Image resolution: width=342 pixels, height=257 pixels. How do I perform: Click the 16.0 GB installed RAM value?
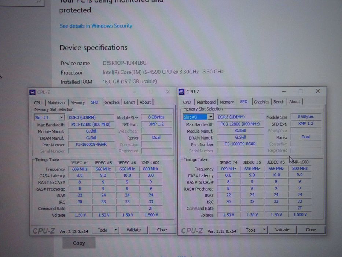(x=130, y=82)
